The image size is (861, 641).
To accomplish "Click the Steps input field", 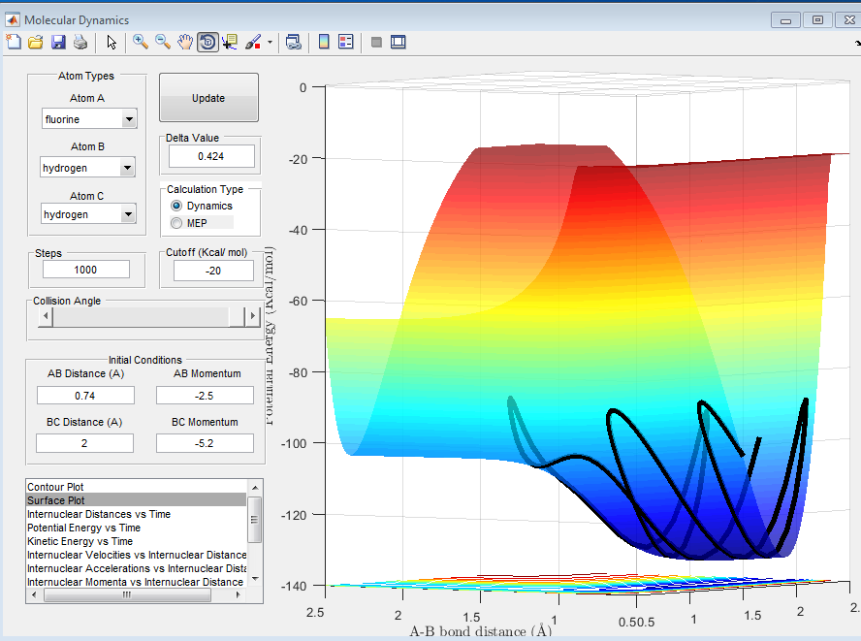I will click(85, 270).
